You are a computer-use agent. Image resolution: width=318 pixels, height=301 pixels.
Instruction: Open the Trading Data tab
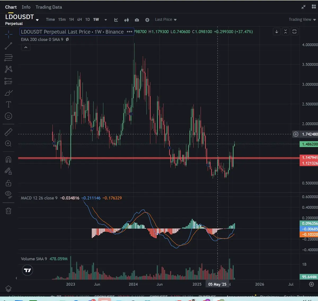pyautogui.click(x=49, y=7)
